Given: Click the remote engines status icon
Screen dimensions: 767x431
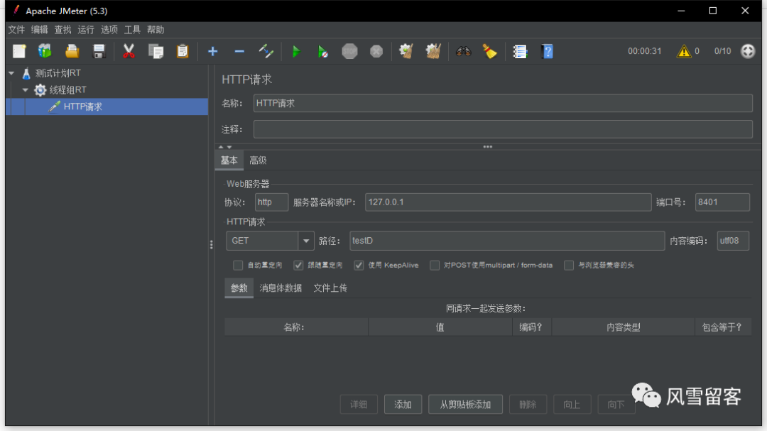Looking at the screenshot, I should tap(748, 51).
